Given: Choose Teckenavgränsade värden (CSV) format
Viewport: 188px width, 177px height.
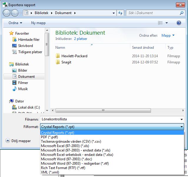Looking at the screenshot, I should point(112,141).
